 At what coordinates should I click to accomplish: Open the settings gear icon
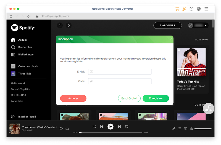pyautogui.click(x=199, y=9)
